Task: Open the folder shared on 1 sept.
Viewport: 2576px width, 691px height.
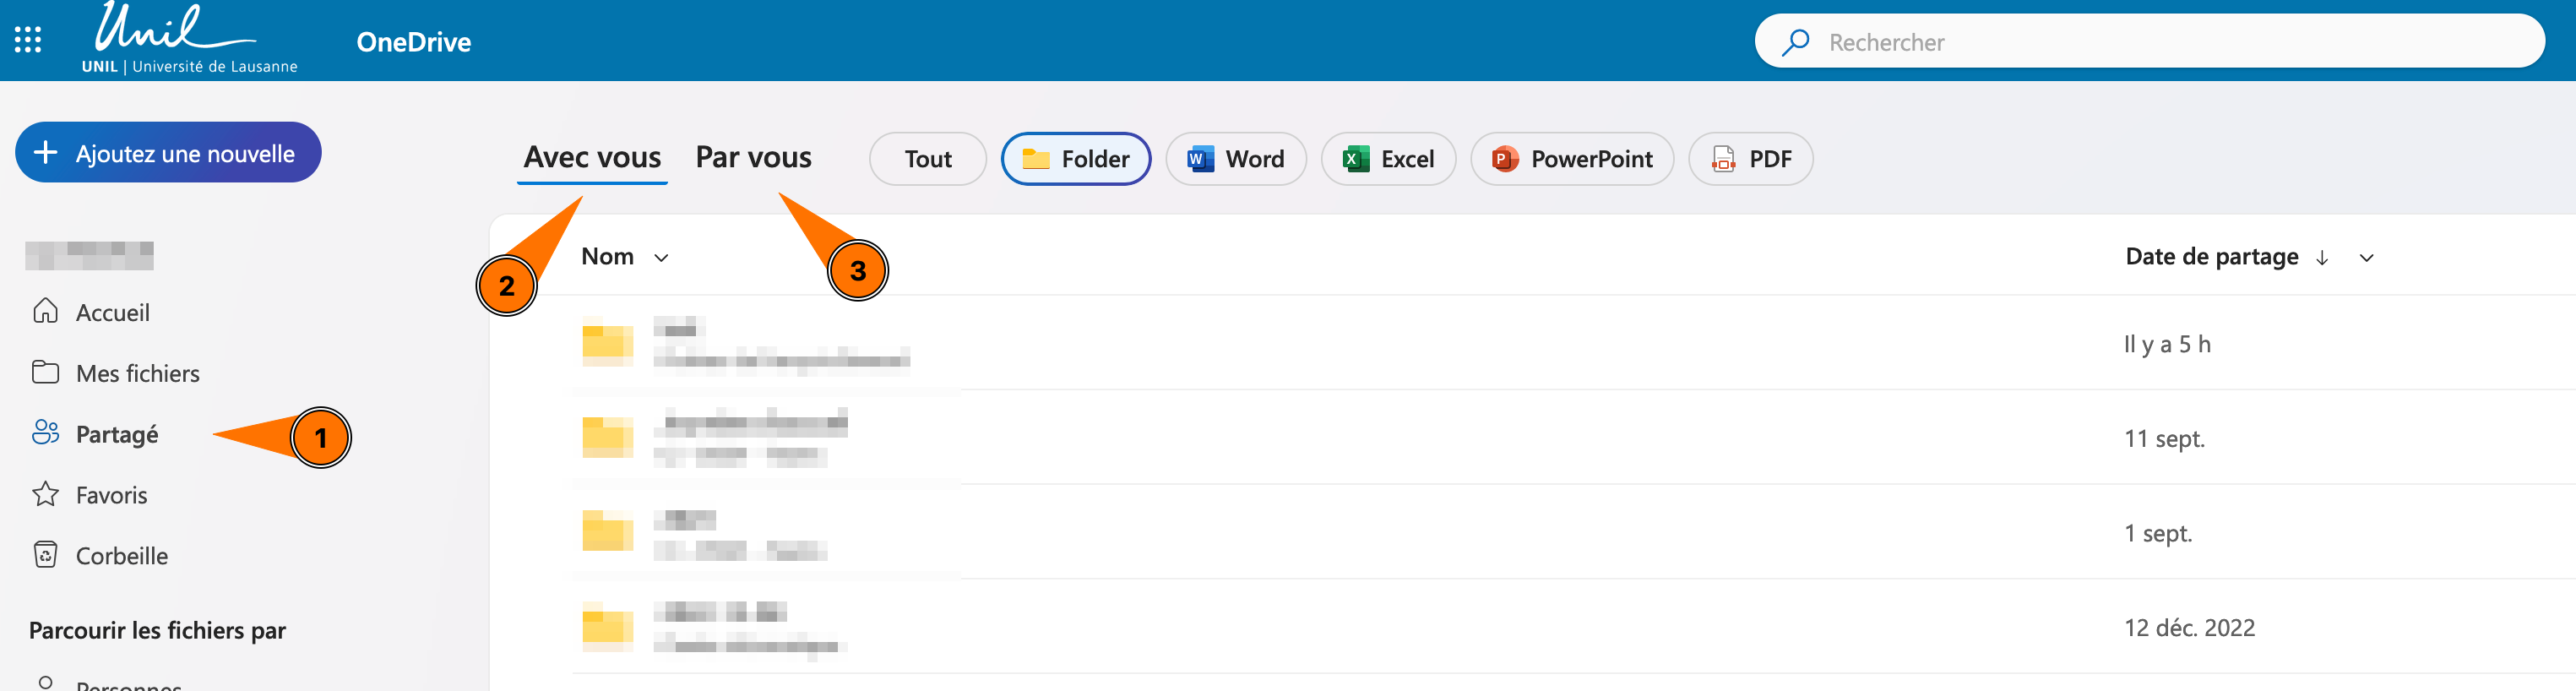Action: tap(607, 531)
